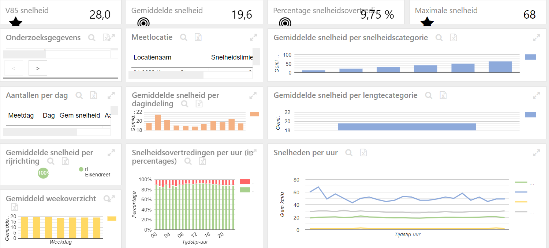
Task: Sort by the Locatienaam column header
Action: click(152, 57)
